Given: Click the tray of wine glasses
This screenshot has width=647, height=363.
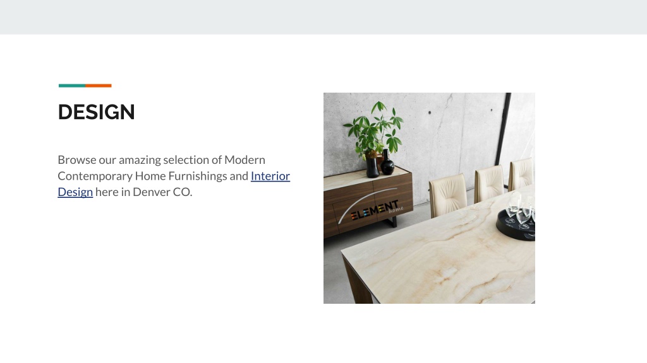Looking at the screenshot, I should tap(517, 218).
